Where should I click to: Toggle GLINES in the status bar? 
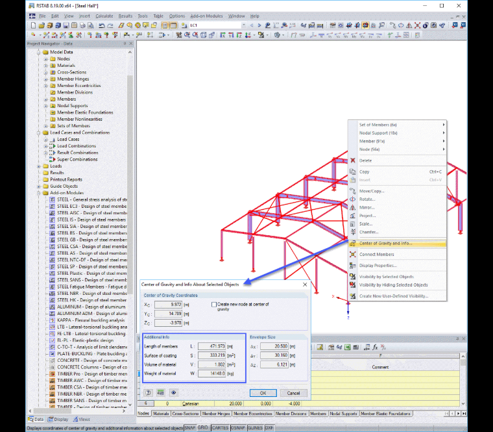click(x=255, y=427)
